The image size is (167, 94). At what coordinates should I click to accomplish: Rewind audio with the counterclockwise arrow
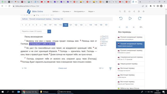coord(121,19)
